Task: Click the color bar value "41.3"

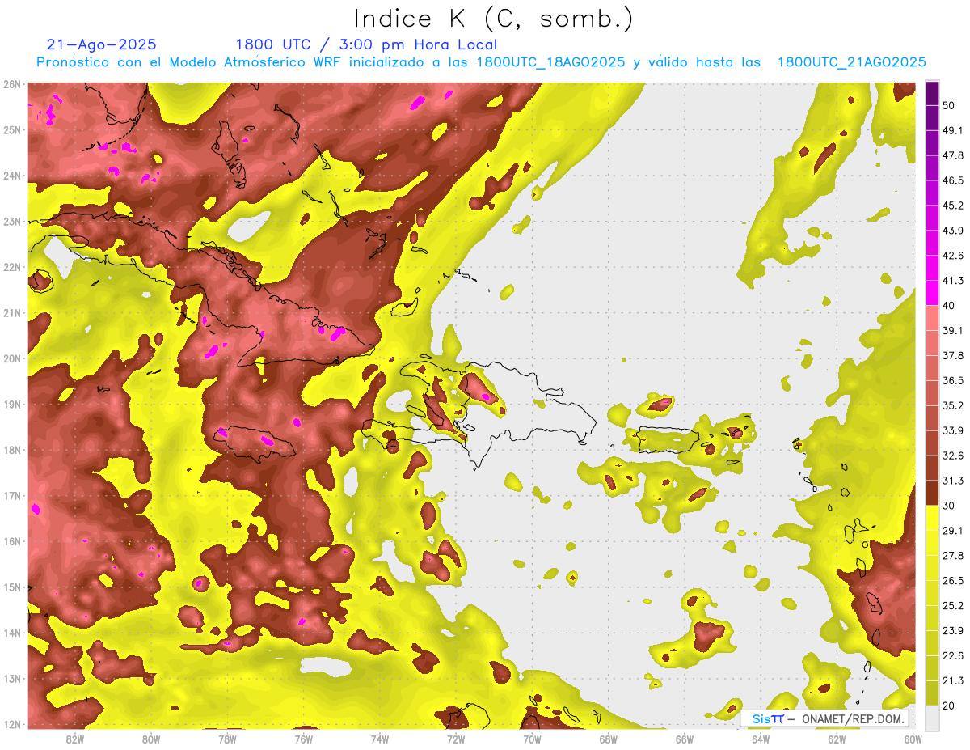Action: pos(954,281)
